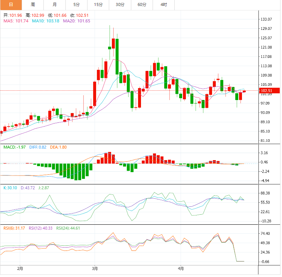Switch to the 30分 interval tab
Screen dimensions: 282x277
(120, 5)
